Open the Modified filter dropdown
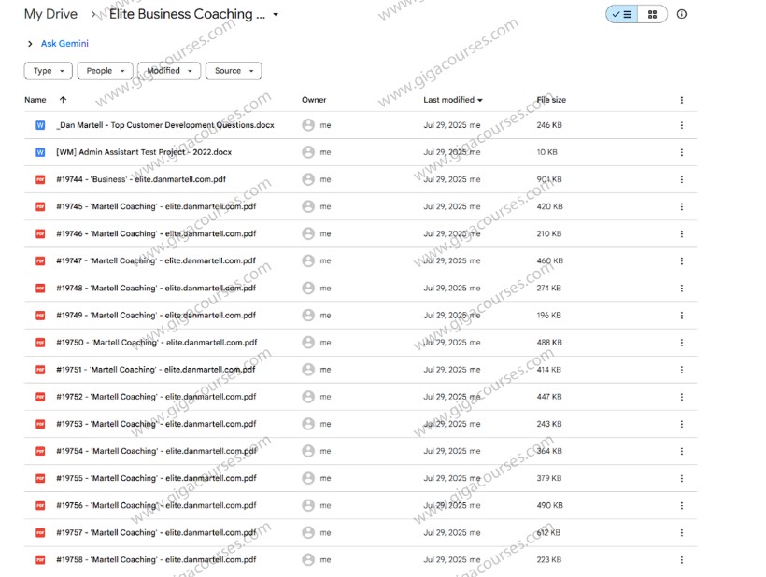766x577 pixels. [169, 71]
